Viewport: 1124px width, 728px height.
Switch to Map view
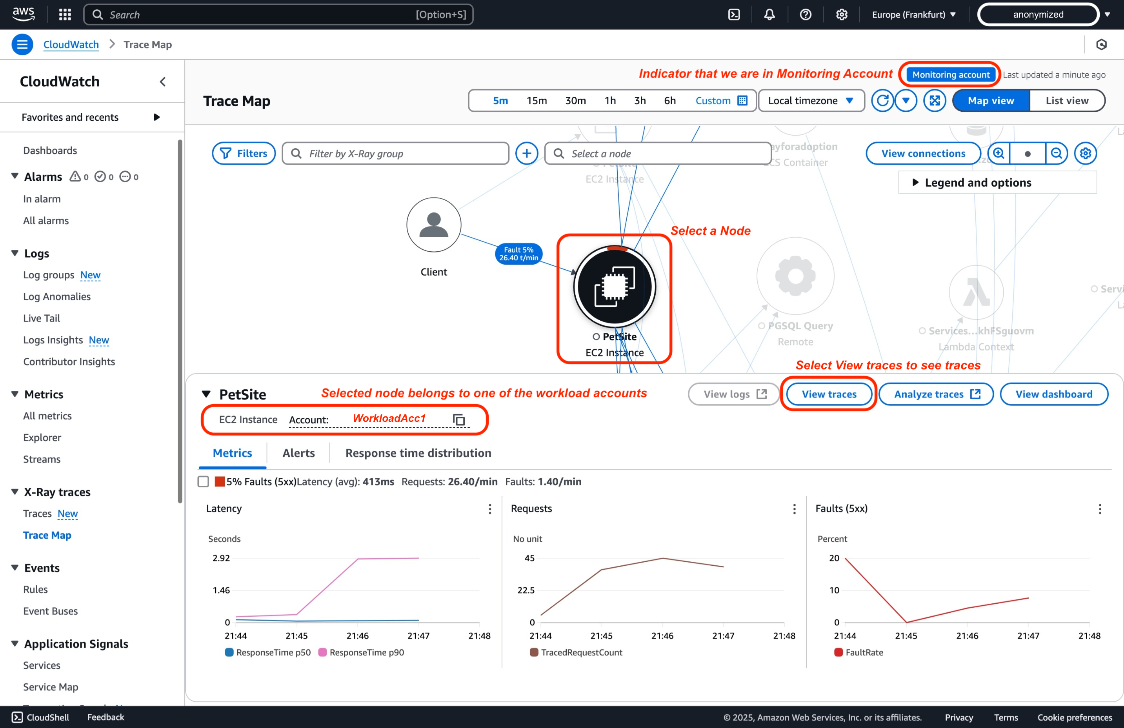click(991, 101)
